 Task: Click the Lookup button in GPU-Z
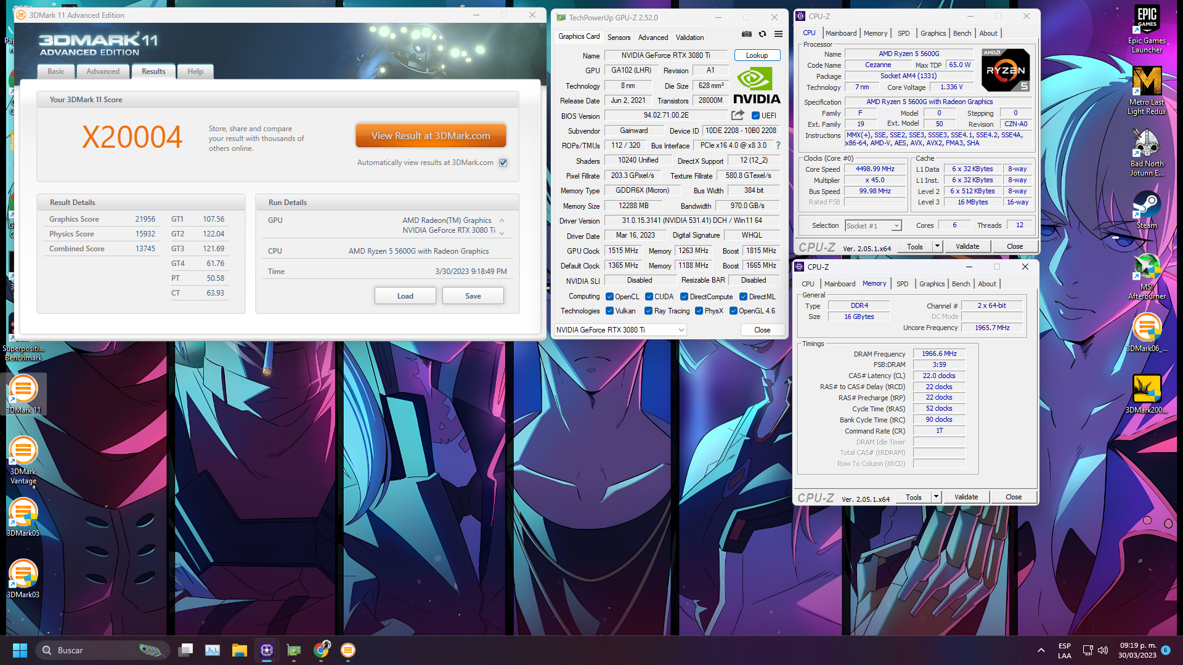(x=757, y=55)
